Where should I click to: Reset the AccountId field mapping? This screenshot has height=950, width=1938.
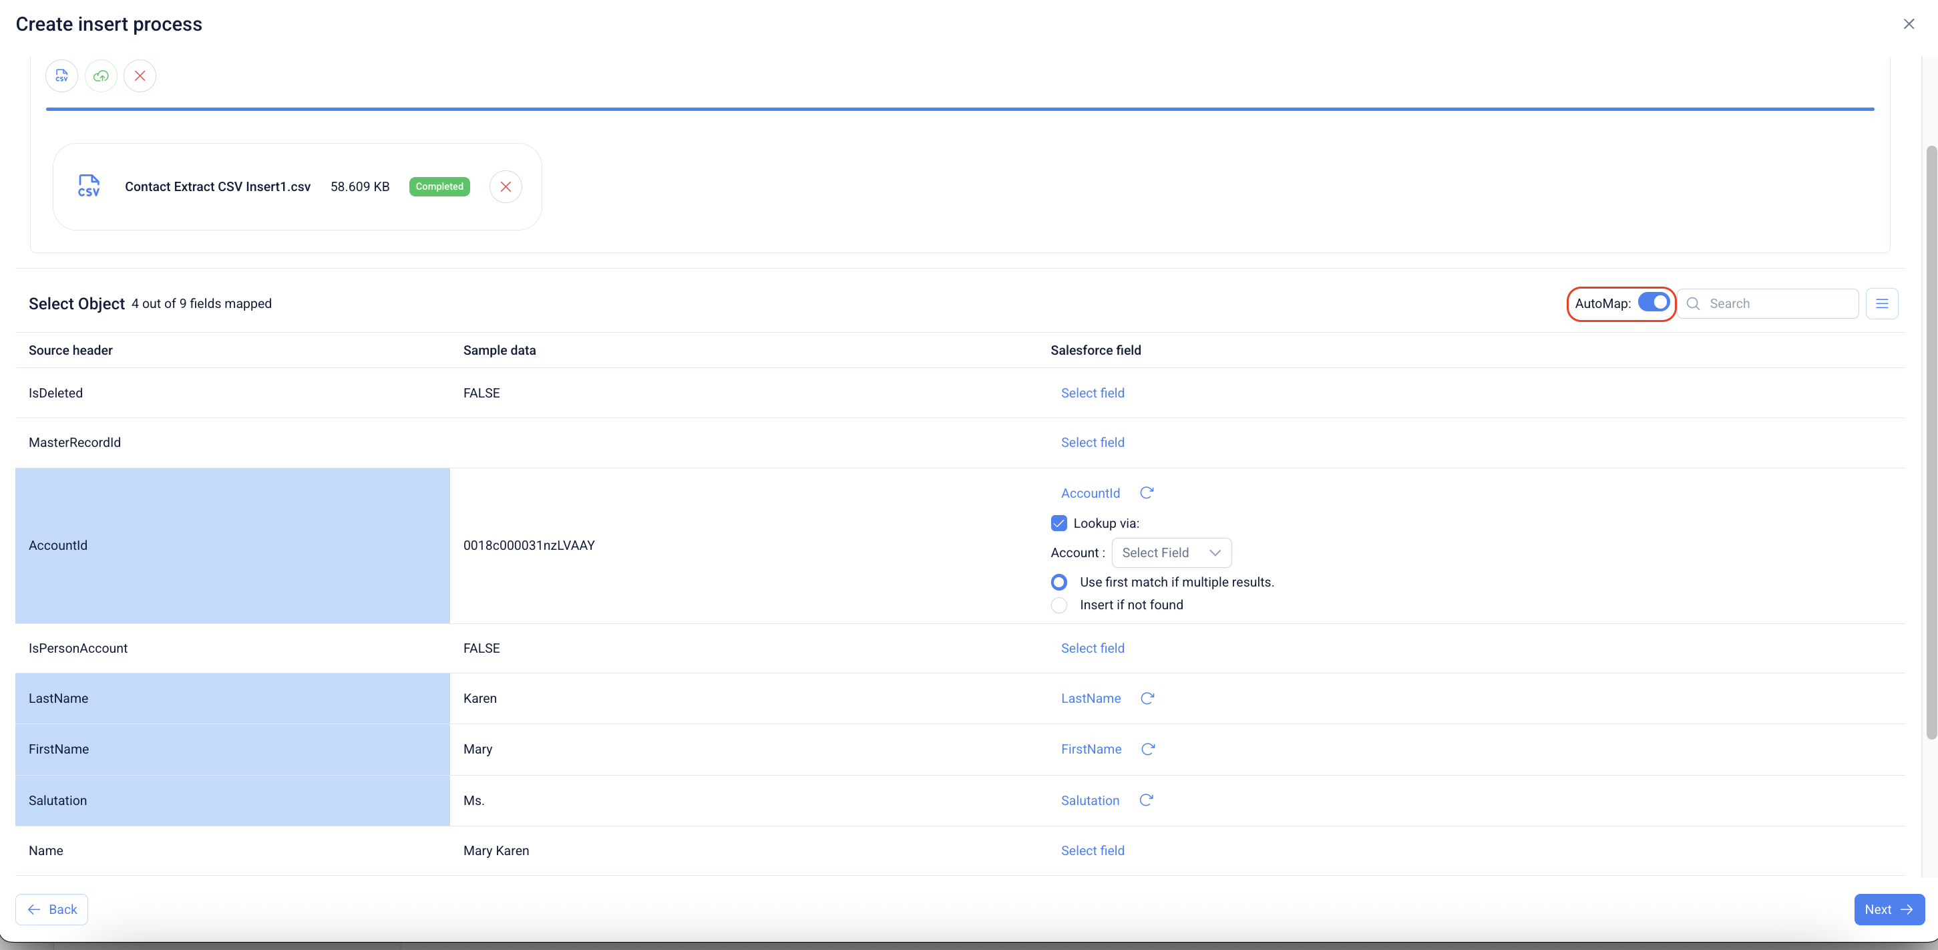[x=1147, y=493]
